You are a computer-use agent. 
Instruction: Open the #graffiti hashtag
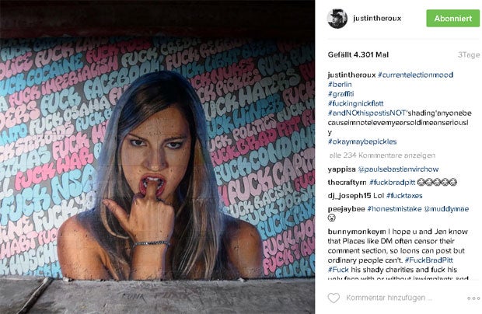pyautogui.click(x=341, y=94)
